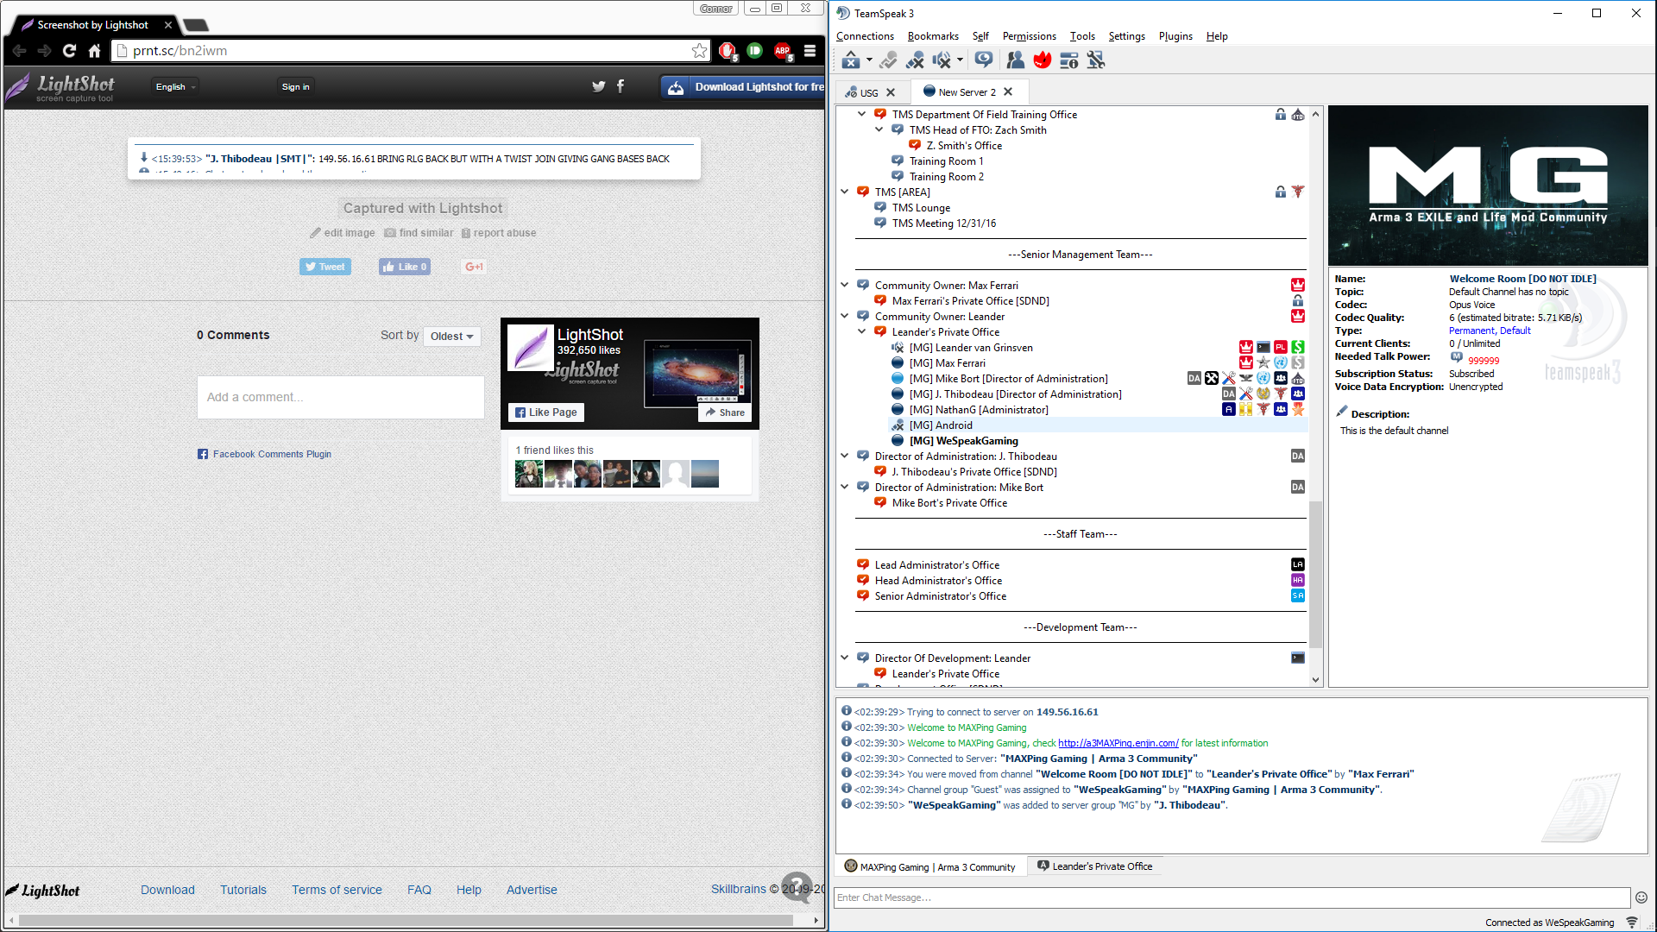Click the crown badge beside Community Owner: Max Ferrari
Image resolution: width=1657 pixels, height=932 pixels.
(1297, 285)
